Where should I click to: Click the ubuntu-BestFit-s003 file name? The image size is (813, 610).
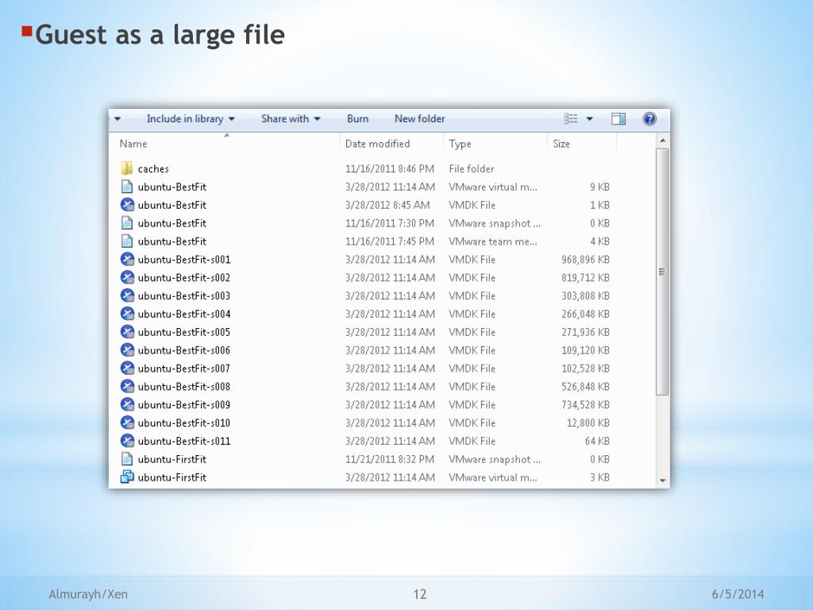click(184, 295)
